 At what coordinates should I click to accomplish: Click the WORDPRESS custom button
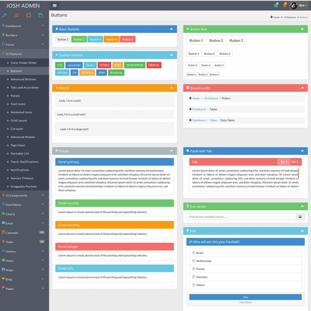[x=135, y=65]
